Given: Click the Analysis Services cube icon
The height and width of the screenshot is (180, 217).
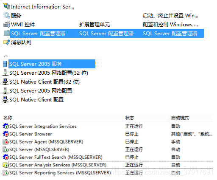Looking at the screenshot, I should click(x=6, y=165).
